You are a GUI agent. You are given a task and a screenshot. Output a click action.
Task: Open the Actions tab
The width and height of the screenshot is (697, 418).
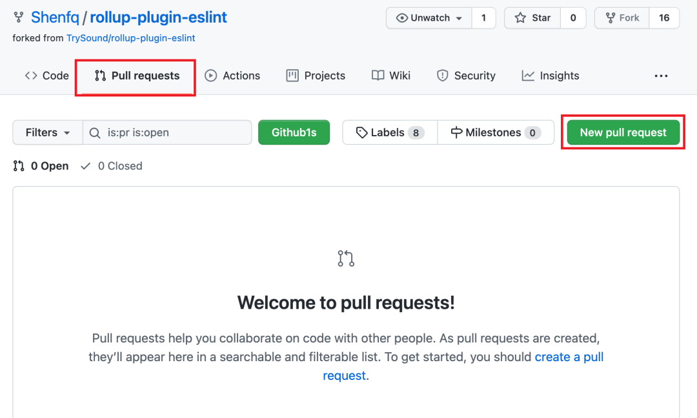pos(232,76)
